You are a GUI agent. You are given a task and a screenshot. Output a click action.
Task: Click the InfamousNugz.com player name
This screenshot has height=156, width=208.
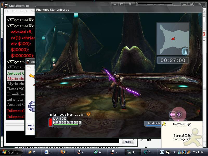[67, 114]
